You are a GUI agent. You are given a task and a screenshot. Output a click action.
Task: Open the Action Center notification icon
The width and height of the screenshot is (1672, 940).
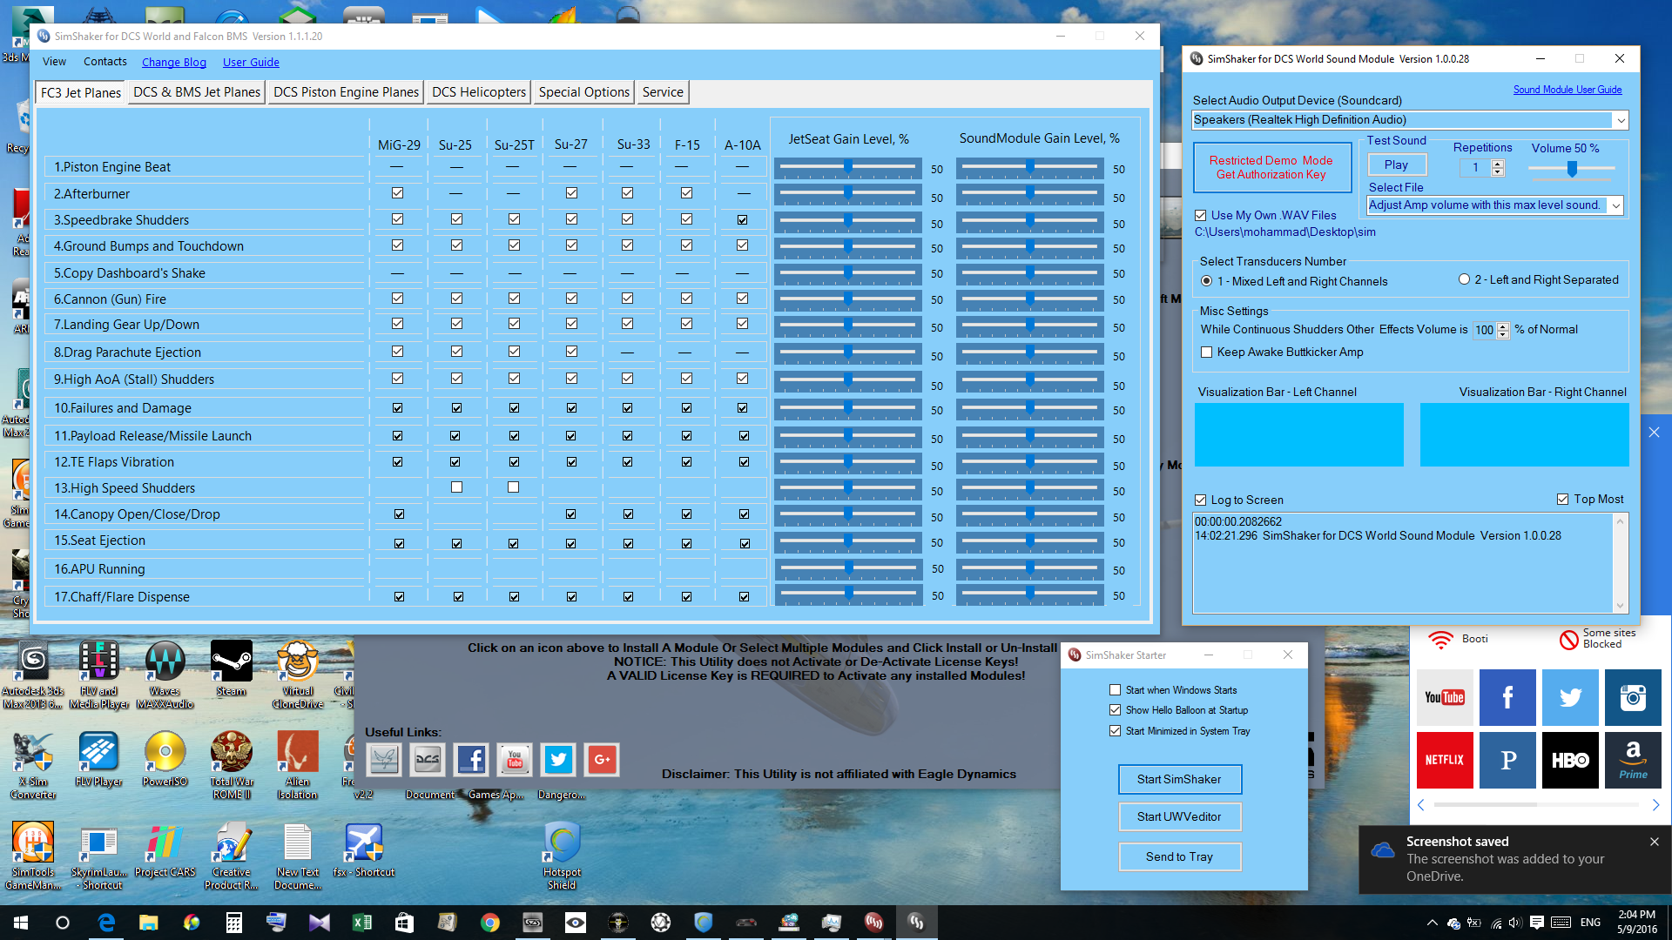tap(1537, 923)
